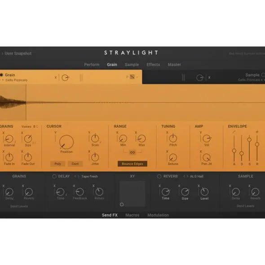Select the Sample tab
Viewport: 265px width, 265px height.
132,65
